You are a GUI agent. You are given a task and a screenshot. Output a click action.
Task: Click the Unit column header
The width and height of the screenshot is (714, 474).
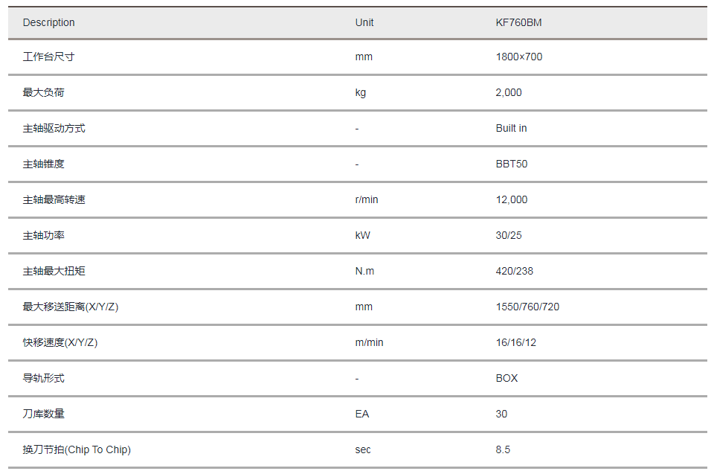coord(364,22)
